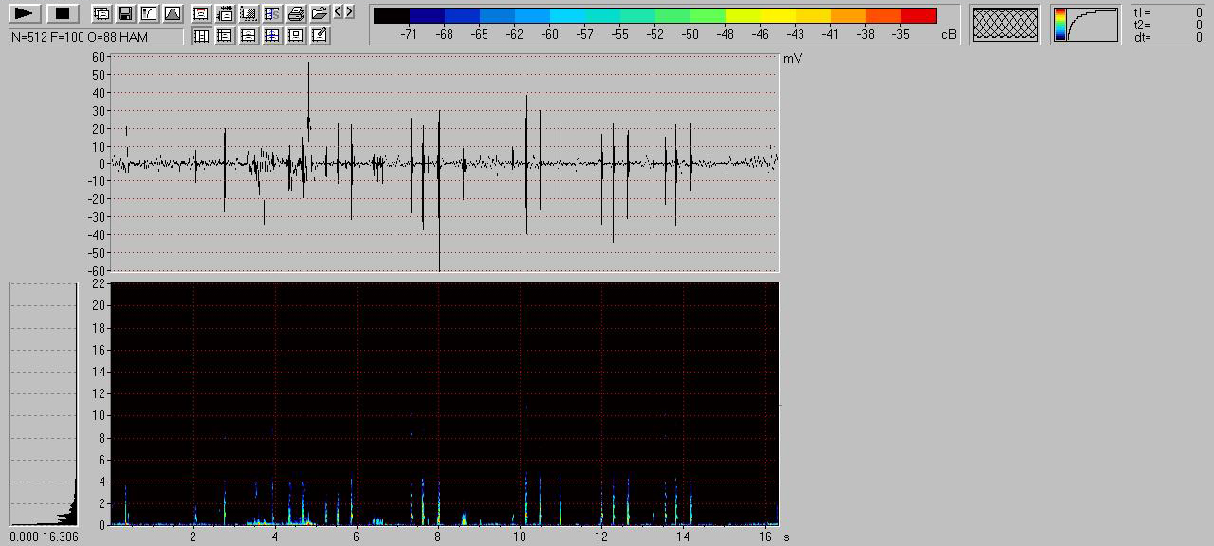Click the right arrow navigation button
Screen dimensions: 1214x546
pyautogui.click(x=350, y=12)
